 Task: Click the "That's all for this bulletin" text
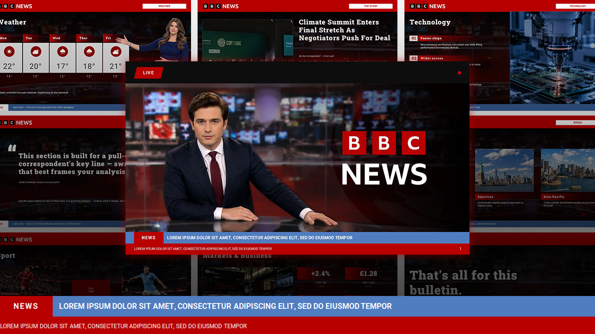[463, 282]
